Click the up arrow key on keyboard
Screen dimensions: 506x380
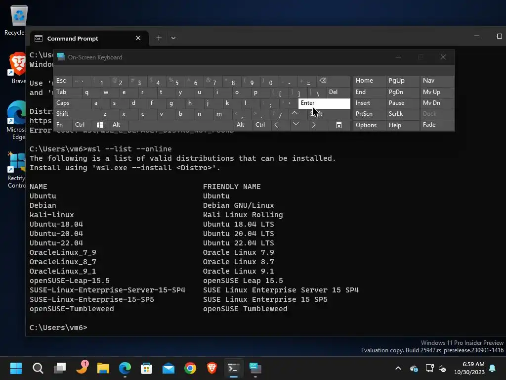click(x=295, y=114)
